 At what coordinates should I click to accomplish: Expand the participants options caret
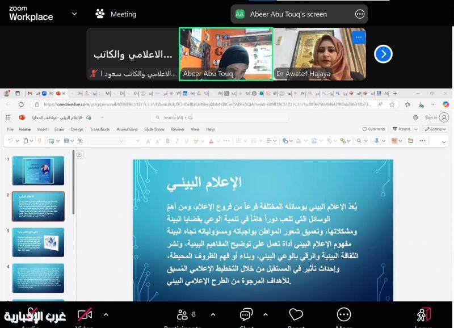[213, 314]
